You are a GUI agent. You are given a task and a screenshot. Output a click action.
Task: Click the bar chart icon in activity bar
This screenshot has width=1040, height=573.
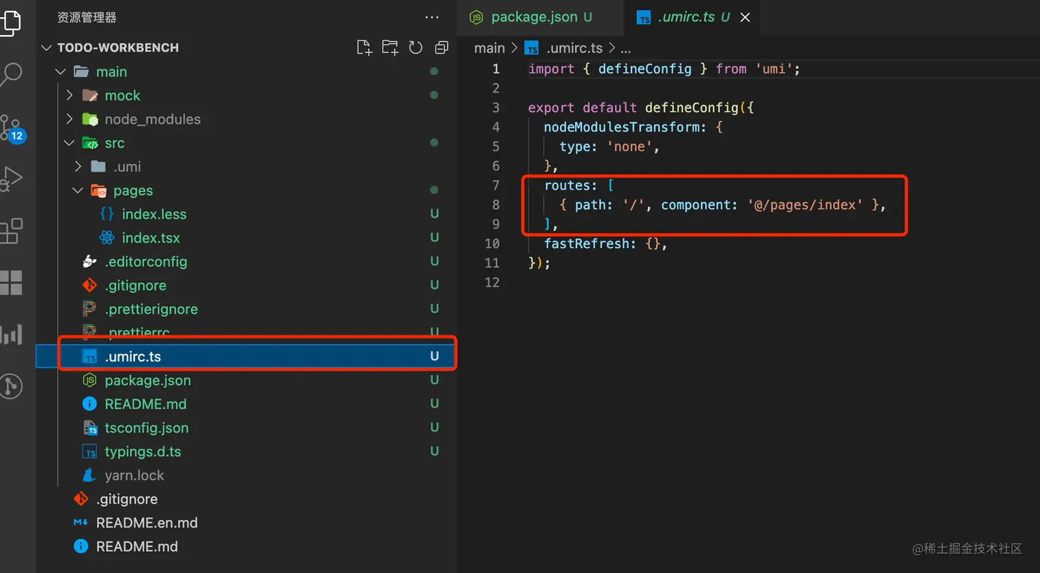click(12, 335)
